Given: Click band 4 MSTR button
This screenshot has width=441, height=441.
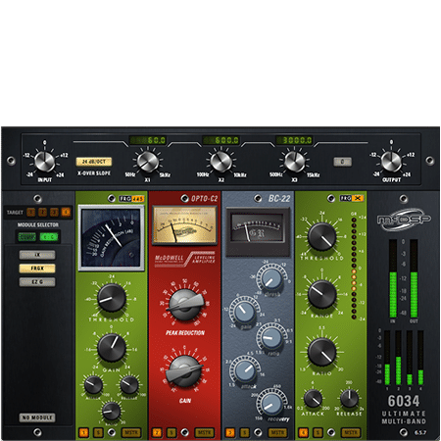Looking at the screenshot, I should coord(351,432).
